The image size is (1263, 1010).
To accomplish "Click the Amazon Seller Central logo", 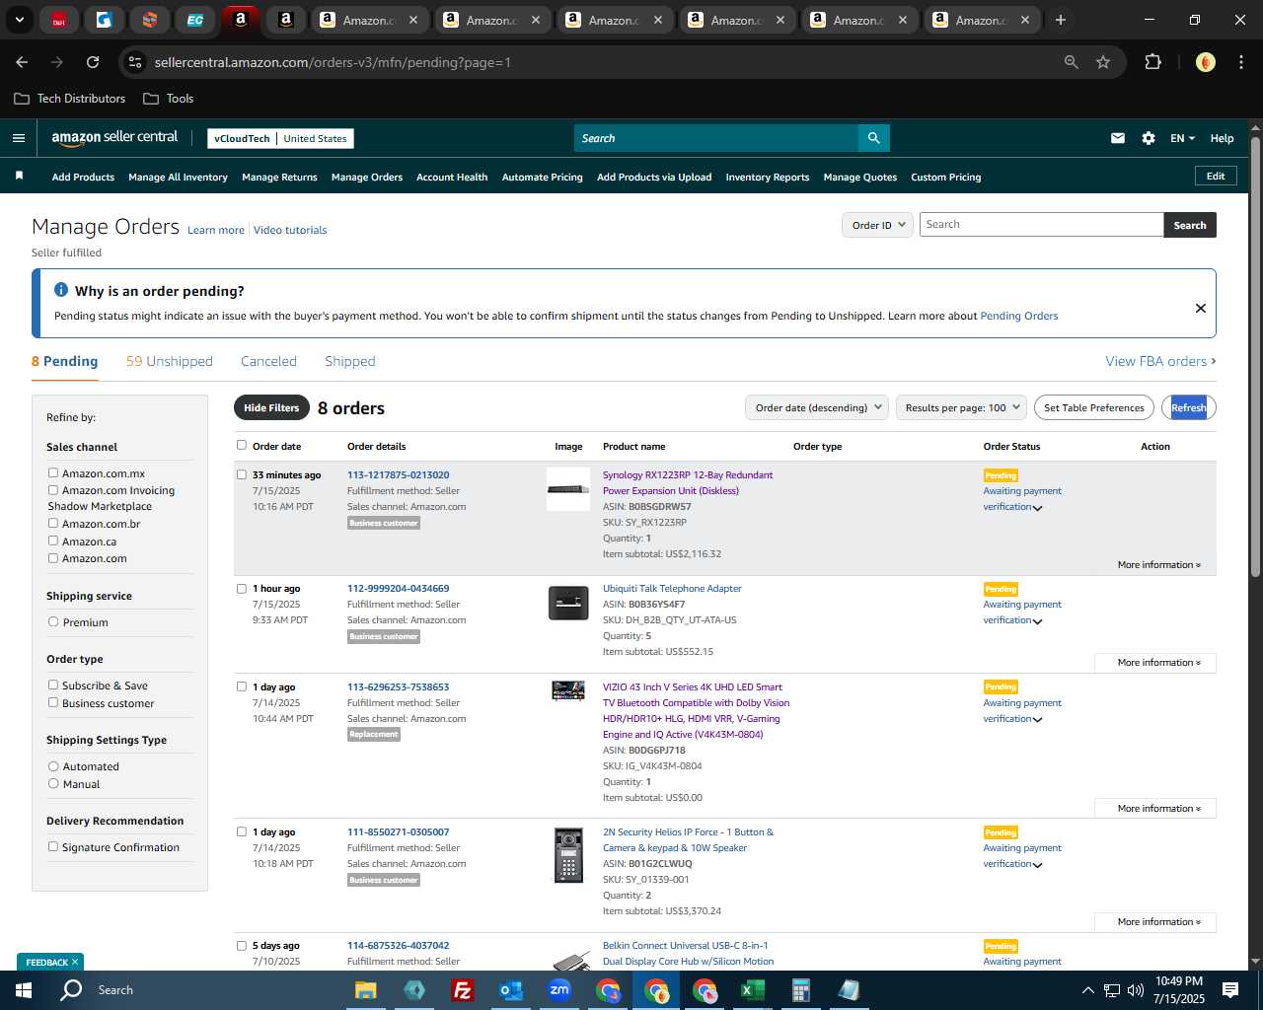I will coord(114,138).
